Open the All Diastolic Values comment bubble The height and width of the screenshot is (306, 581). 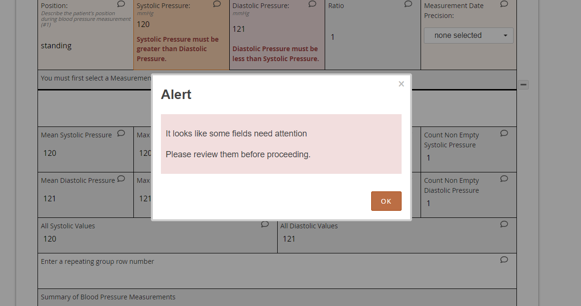coord(504,224)
